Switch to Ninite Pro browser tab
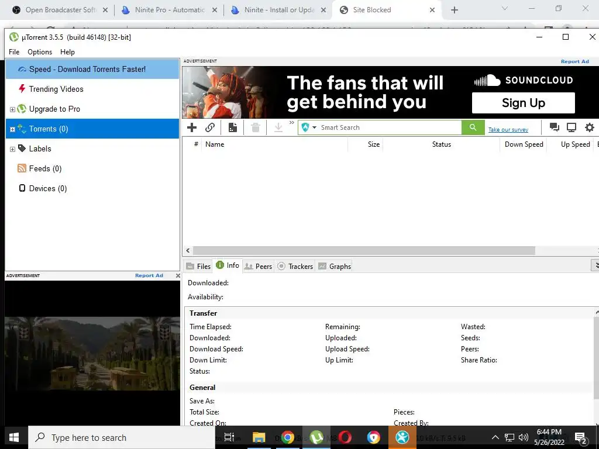 click(169, 10)
